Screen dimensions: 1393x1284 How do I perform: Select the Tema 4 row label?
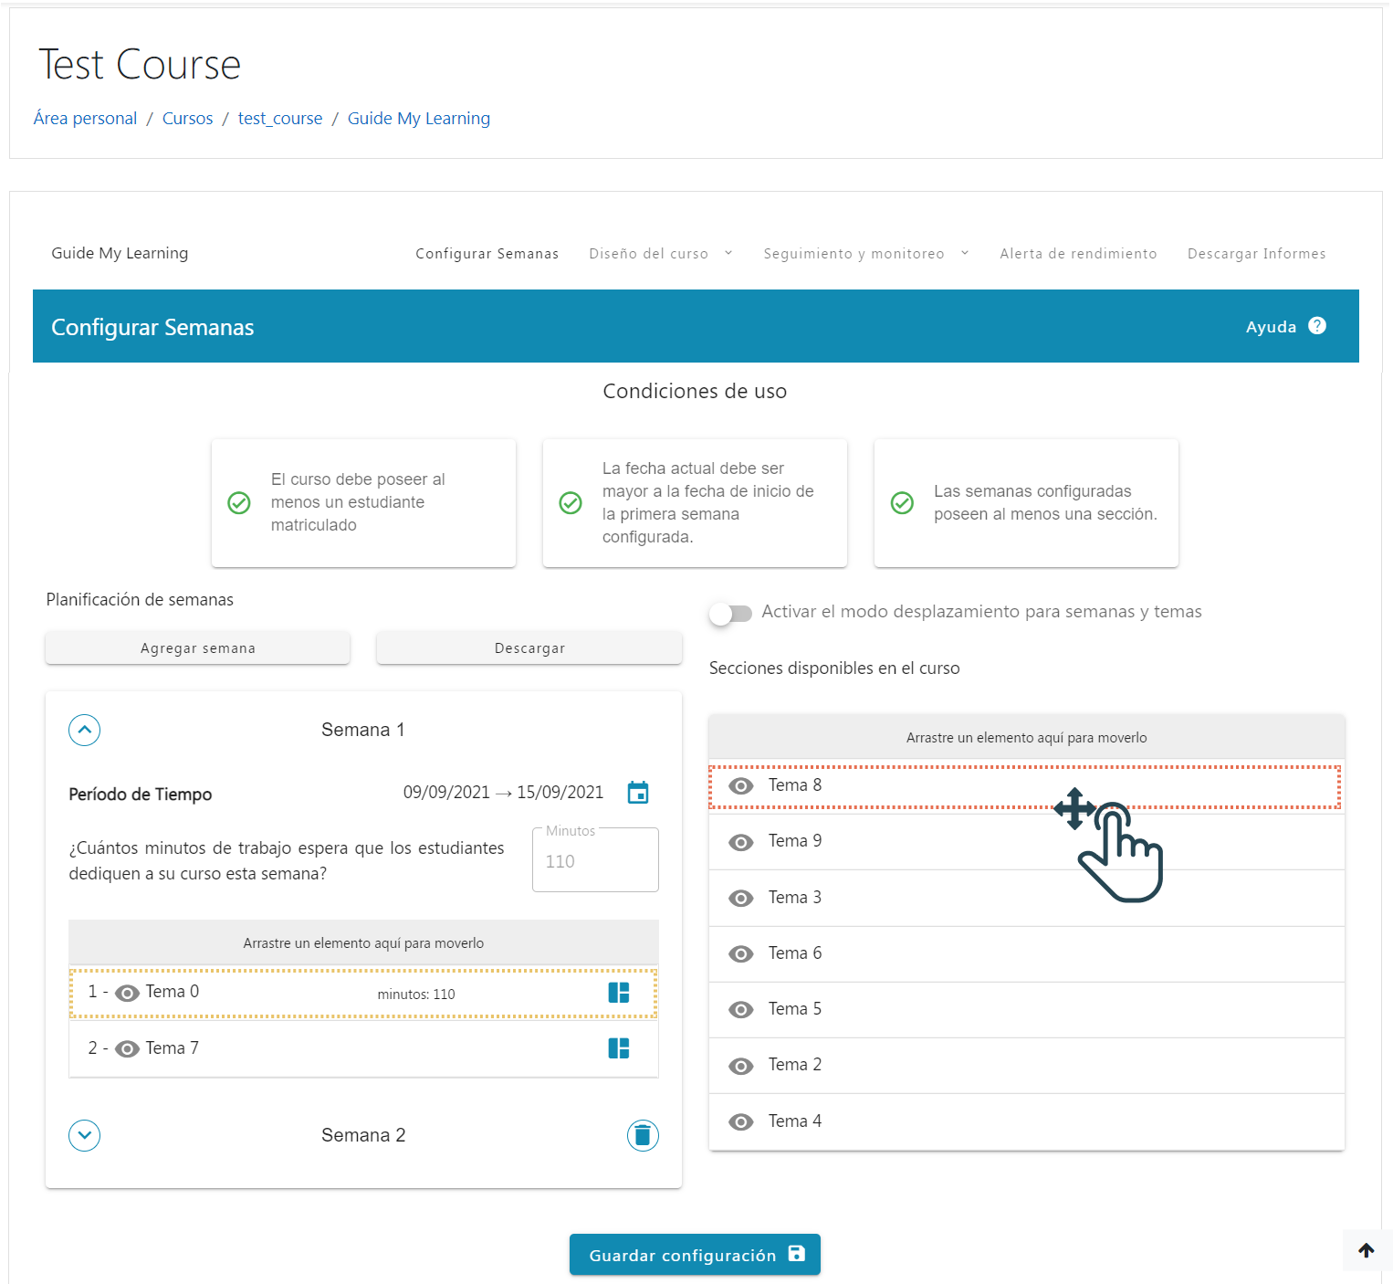tap(795, 1121)
